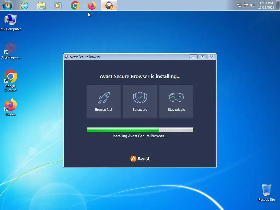Select the Avast installer taskbar button
The width and height of the screenshot is (280, 210).
pos(109,5)
